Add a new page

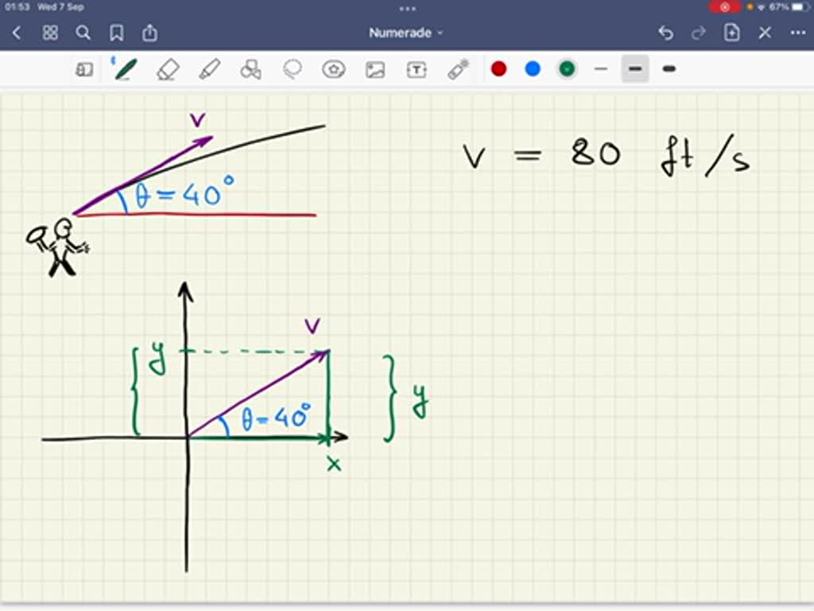point(731,33)
